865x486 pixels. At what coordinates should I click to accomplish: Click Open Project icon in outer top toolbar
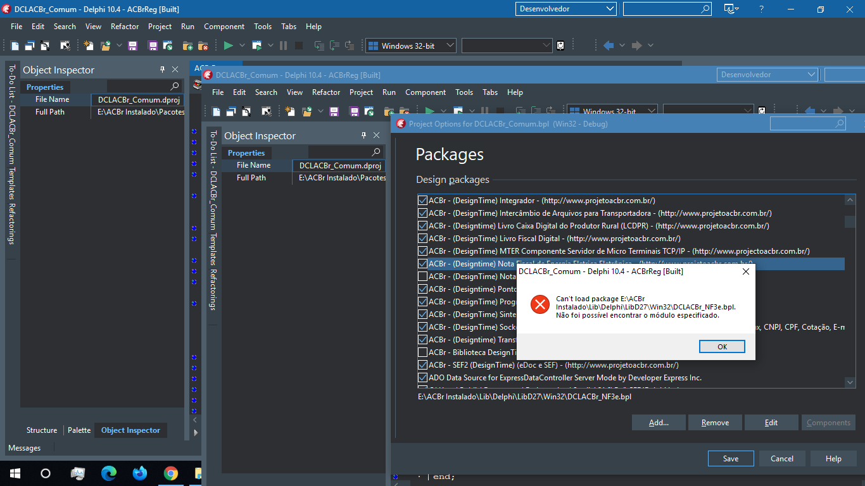click(x=167, y=46)
